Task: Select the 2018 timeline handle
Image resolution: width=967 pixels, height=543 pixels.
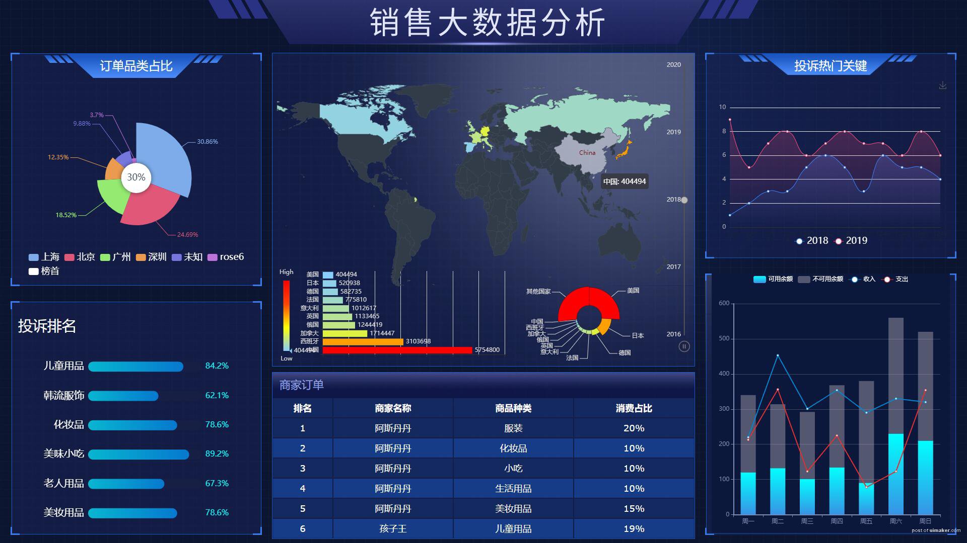Action: [x=684, y=200]
